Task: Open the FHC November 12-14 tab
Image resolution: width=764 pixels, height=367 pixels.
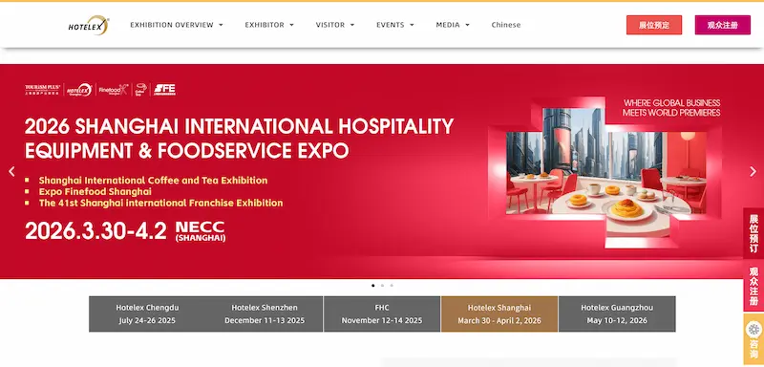Action: coord(382,313)
